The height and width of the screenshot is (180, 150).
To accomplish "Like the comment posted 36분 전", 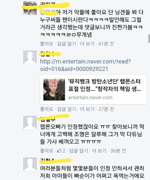I will click(47, 151).
